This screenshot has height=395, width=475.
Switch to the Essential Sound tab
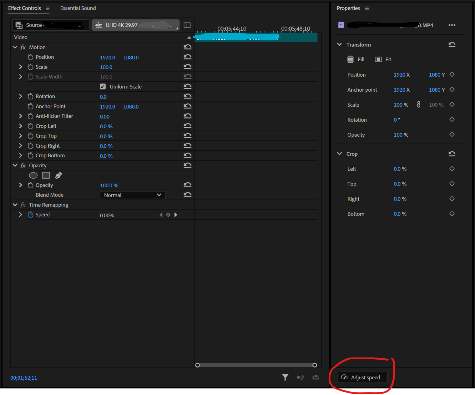[78, 8]
